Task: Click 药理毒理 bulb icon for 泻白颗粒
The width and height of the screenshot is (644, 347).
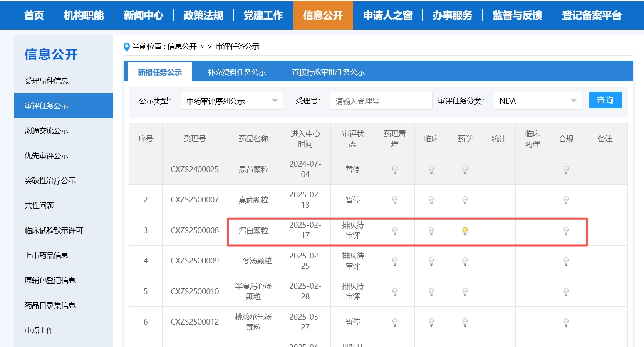Action: point(395,231)
